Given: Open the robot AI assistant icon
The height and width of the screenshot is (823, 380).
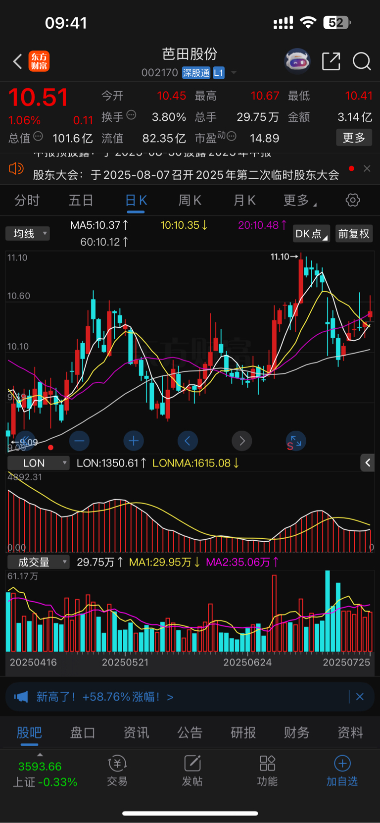Looking at the screenshot, I should 297,61.
